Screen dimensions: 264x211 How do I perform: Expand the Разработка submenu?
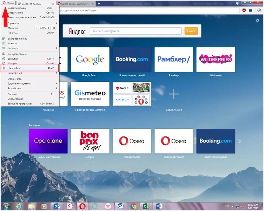pyautogui.click(x=30, y=88)
